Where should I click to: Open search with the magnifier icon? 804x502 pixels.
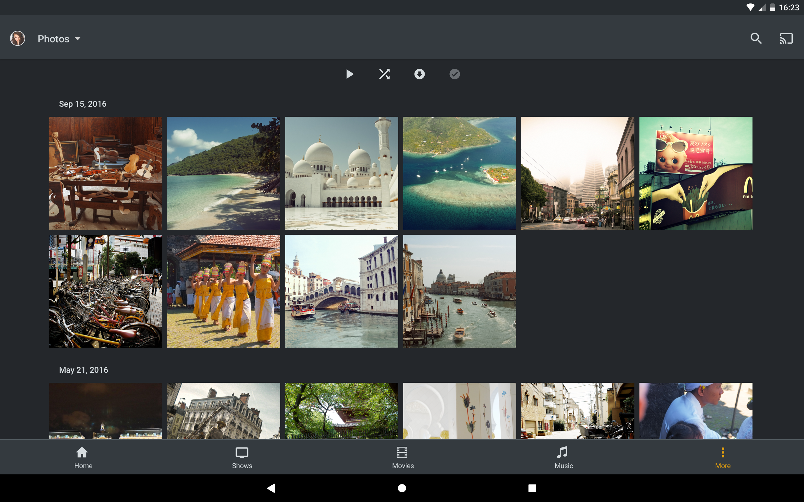756,38
